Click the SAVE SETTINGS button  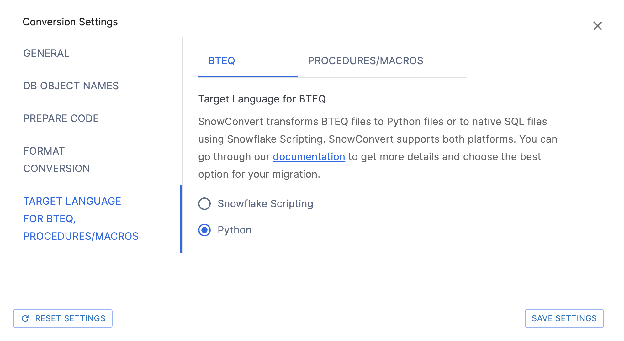tap(564, 318)
